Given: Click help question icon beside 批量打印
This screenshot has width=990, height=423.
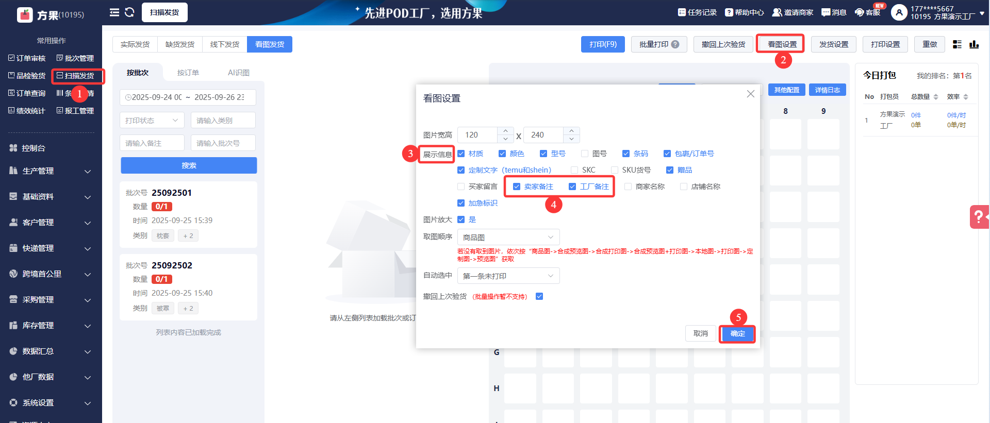Looking at the screenshot, I should [x=675, y=44].
